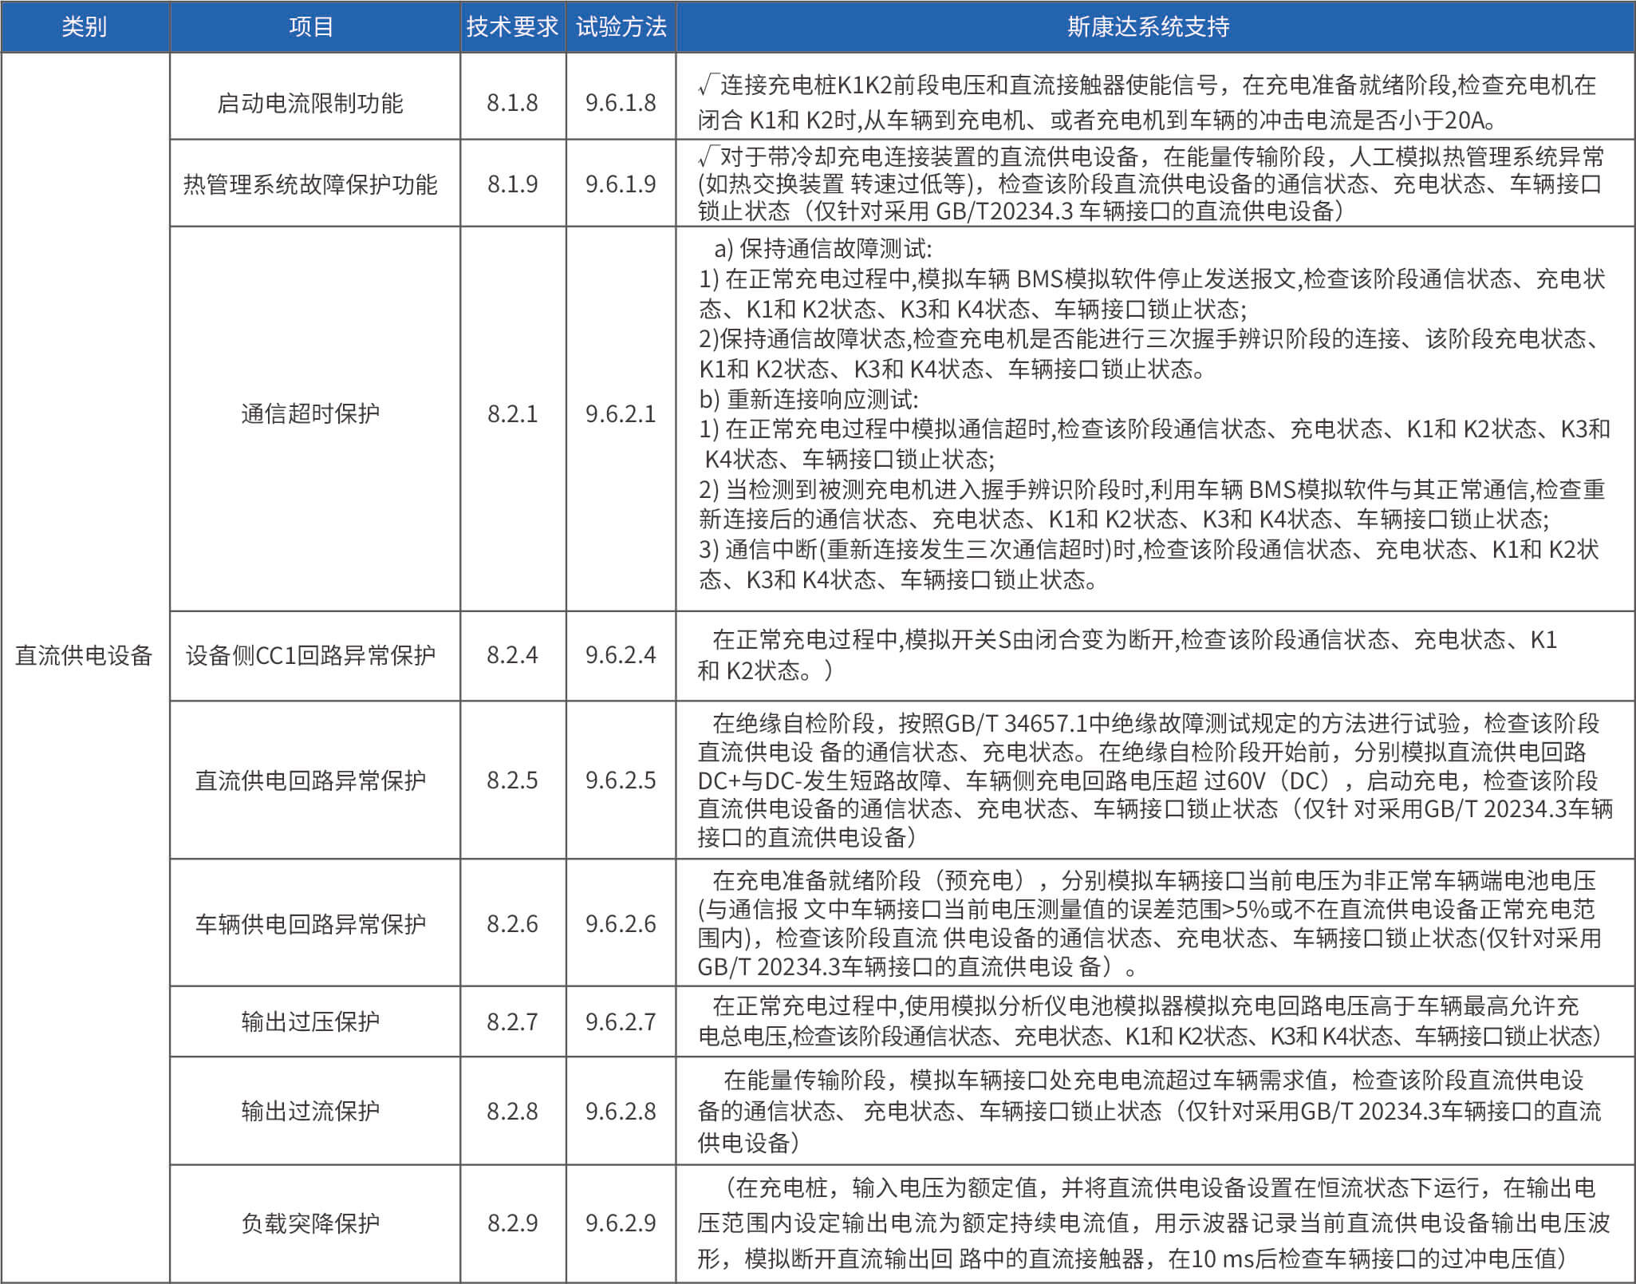Click the 类别 column header

point(84,27)
